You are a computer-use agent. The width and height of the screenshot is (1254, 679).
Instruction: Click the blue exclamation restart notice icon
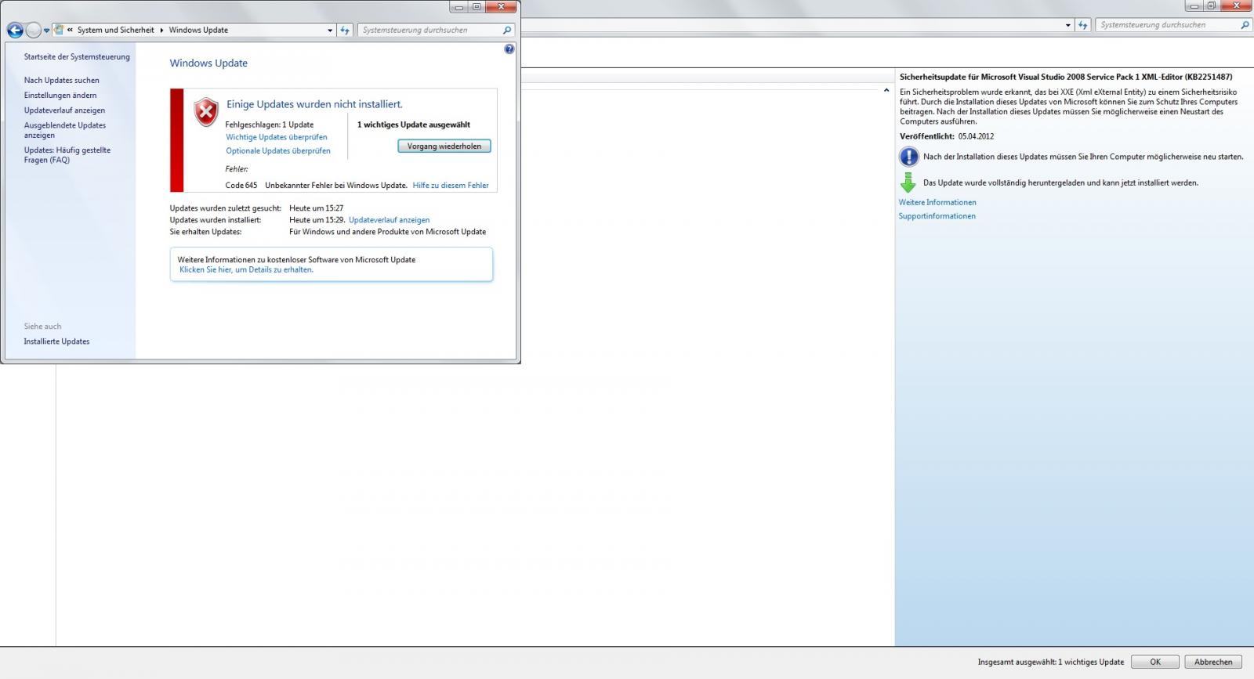[x=908, y=157]
